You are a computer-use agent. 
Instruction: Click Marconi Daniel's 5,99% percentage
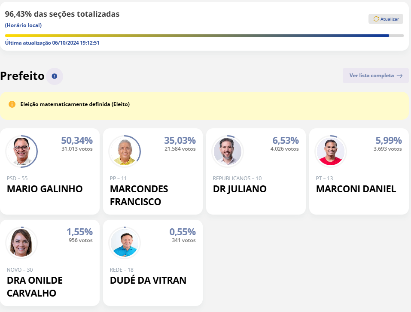tap(388, 140)
